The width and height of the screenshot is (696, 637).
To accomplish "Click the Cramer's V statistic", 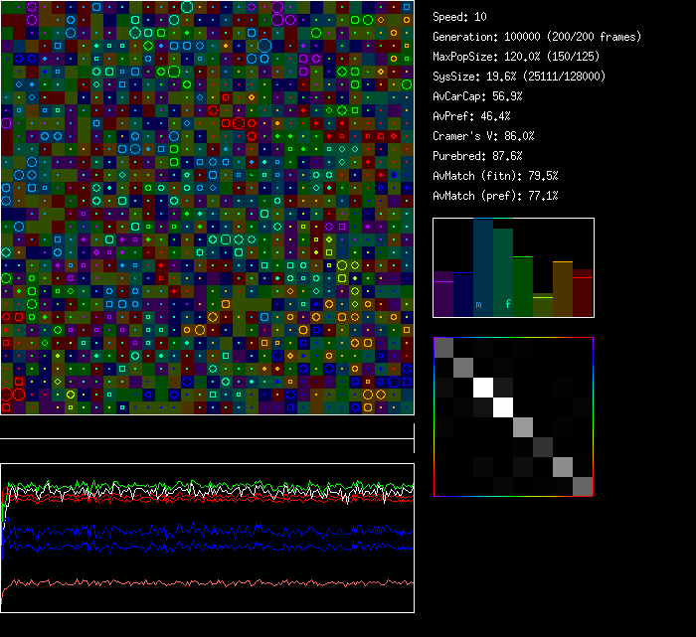I will [x=484, y=136].
